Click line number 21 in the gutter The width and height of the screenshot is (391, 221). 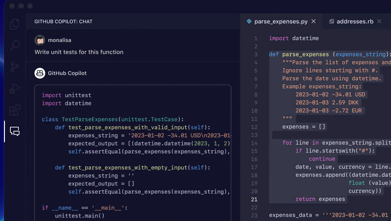[x=254, y=199]
